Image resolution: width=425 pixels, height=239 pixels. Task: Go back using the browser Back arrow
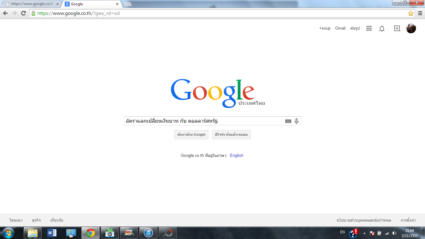(x=5, y=13)
